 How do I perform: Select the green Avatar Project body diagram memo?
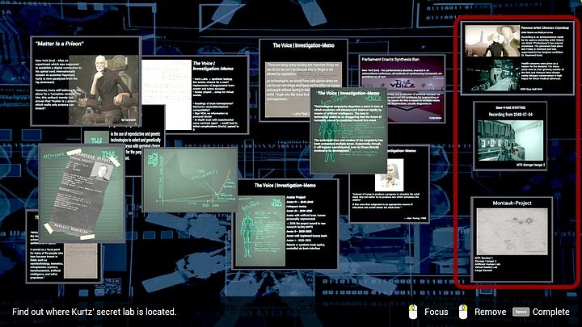point(287,222)
